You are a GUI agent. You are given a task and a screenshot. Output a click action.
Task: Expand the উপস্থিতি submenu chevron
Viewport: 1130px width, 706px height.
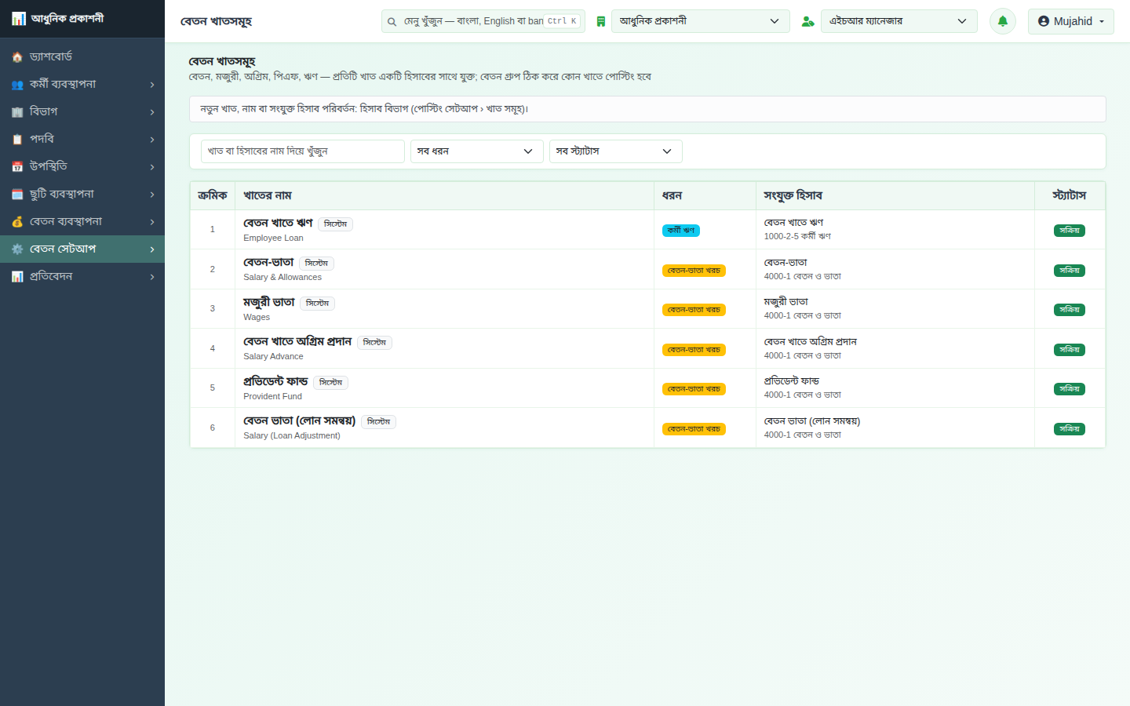pos(152,167)
